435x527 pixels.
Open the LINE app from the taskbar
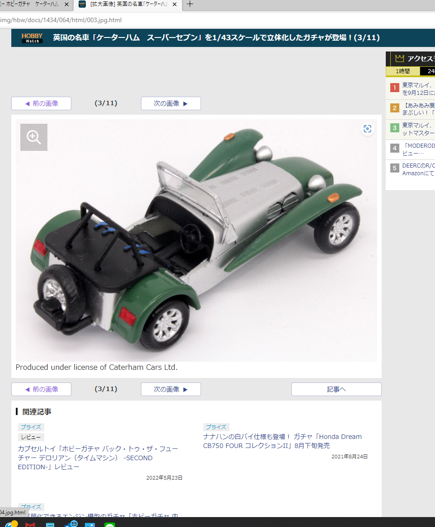[x=110, y=525]
